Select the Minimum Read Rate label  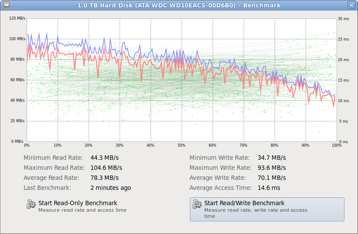pyautogui.click(x=54, y=158)
